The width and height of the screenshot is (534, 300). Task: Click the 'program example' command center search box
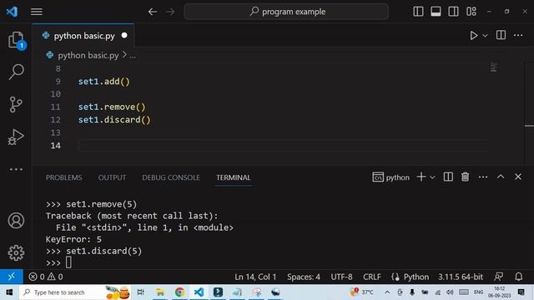(286, 12)
